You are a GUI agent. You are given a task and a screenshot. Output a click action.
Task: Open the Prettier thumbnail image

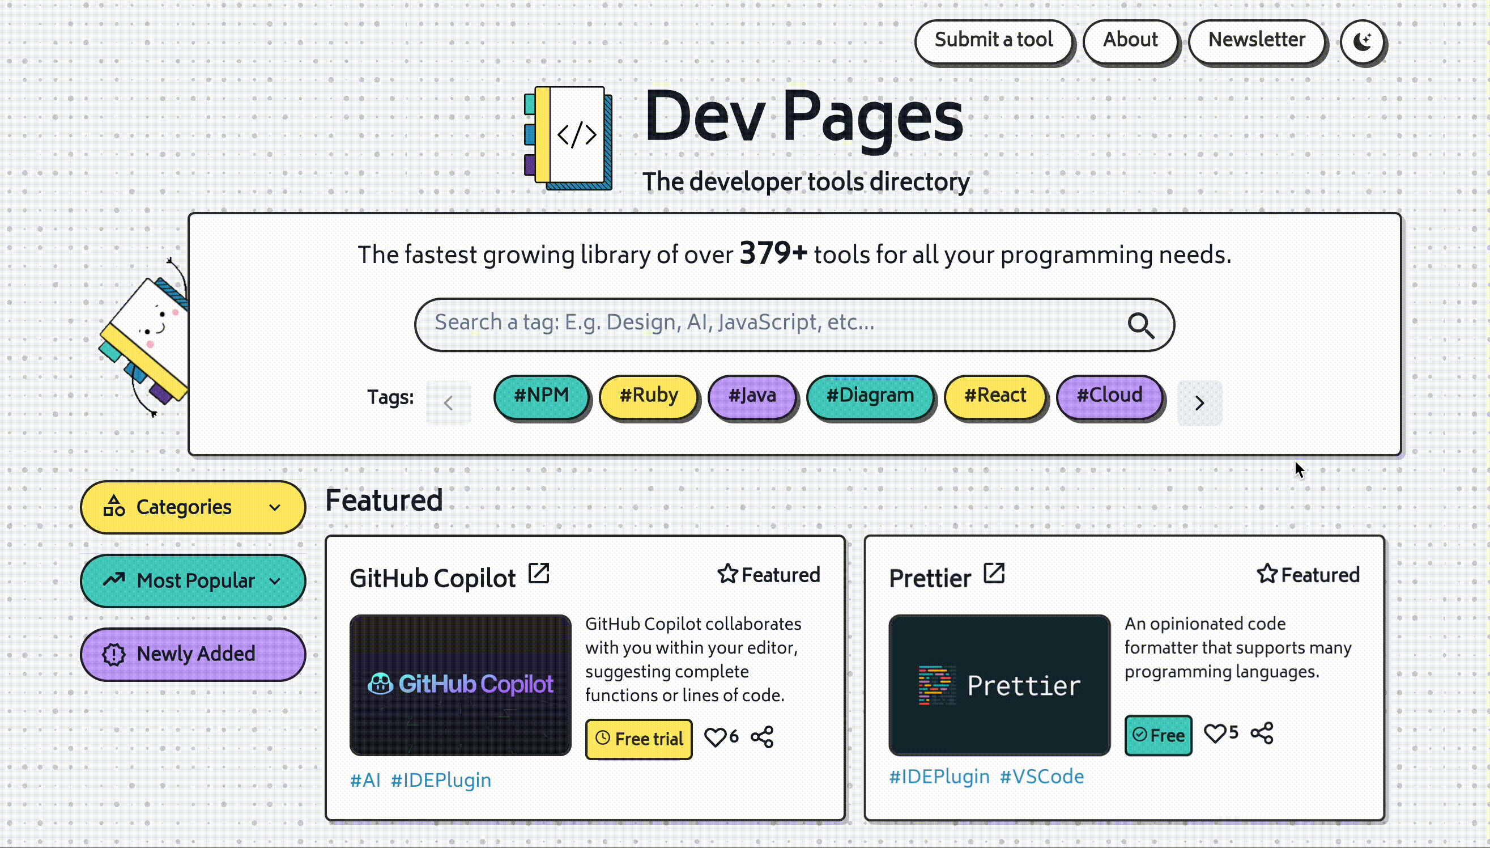[x=999, y=685]
